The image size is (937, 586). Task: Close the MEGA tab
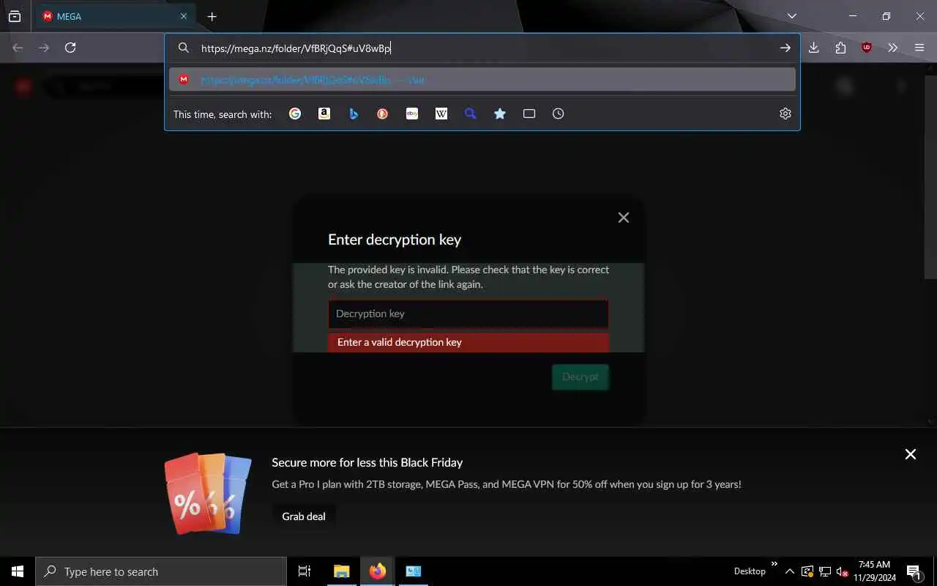pyautogui.click(x=184, y=16)
